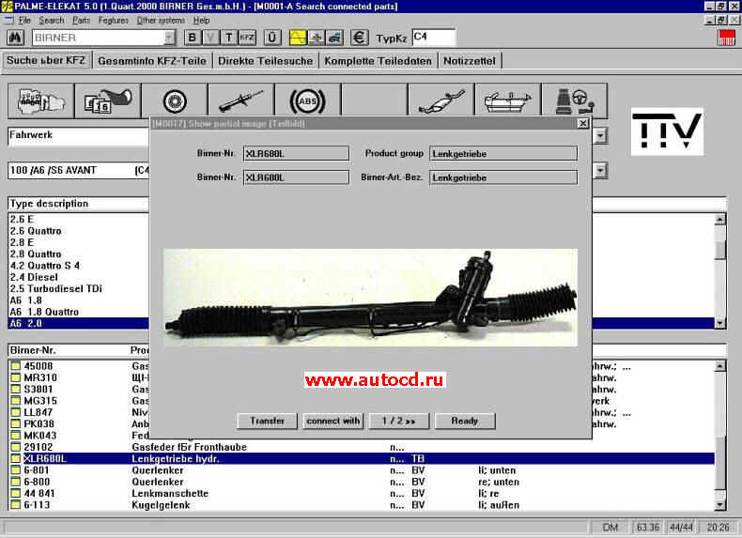742x538 pixels.
Task: Toggle the checkbox for part MG315
Action: click(x=16, y=401)
